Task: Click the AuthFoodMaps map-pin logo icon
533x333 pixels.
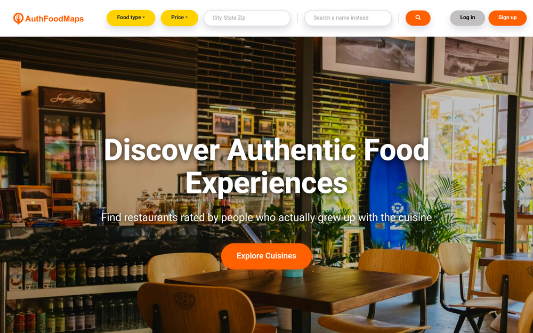Action: 18,18
